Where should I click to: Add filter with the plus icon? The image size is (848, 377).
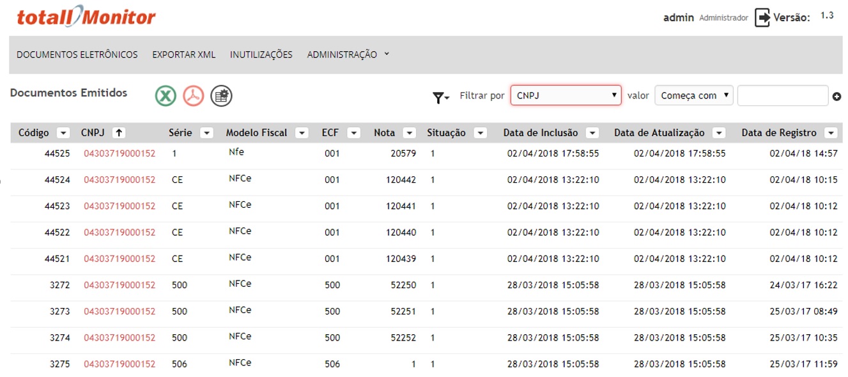(836, 96)
